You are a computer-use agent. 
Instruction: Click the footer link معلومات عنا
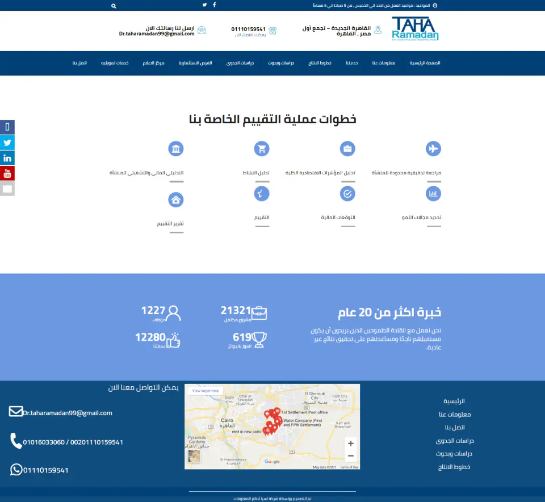coord(455,415)
